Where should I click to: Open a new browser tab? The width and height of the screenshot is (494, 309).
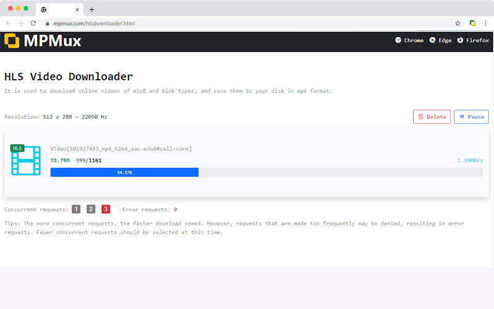pyautogui.click(x=91, y=9)
